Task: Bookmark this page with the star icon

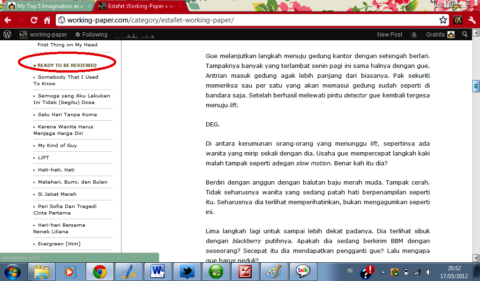Action: point(443,20)
